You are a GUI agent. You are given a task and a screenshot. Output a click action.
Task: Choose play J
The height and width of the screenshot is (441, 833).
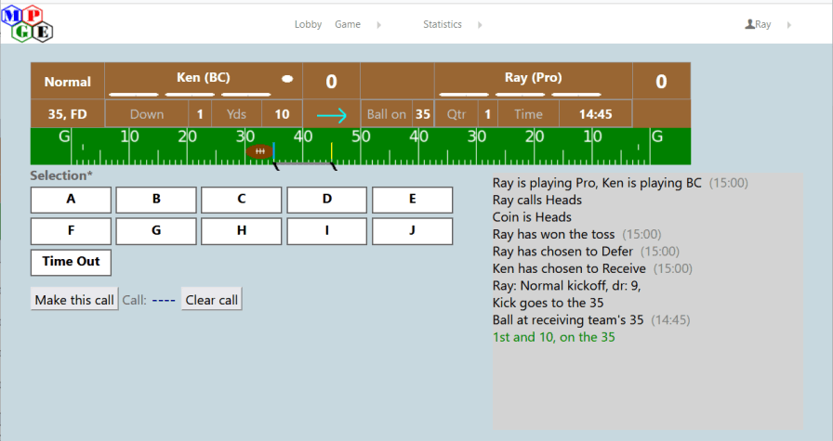pyautogui.click(x=412, y=231)
